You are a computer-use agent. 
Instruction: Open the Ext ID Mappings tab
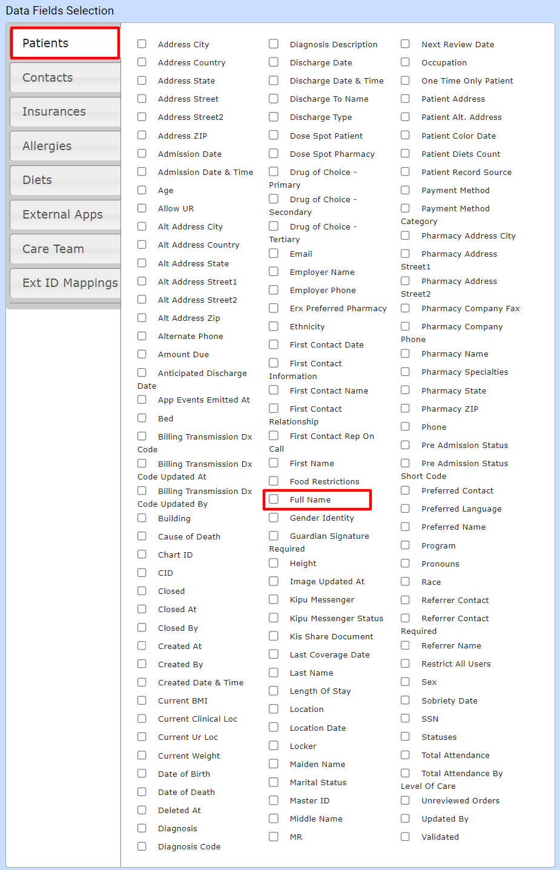(x=66, y=283)
